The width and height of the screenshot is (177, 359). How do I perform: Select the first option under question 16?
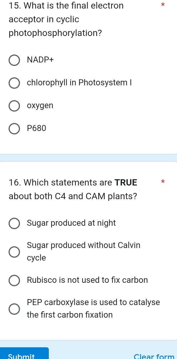tap(14, 223)
